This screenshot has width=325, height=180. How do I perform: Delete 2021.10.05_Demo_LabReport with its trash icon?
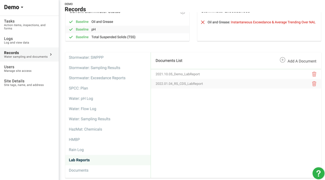(314, 74)
